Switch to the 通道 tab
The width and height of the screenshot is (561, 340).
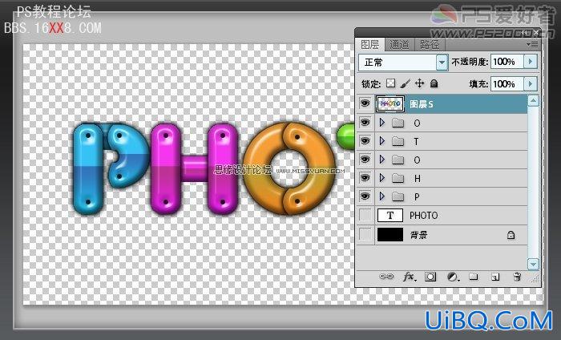[399, 45]
